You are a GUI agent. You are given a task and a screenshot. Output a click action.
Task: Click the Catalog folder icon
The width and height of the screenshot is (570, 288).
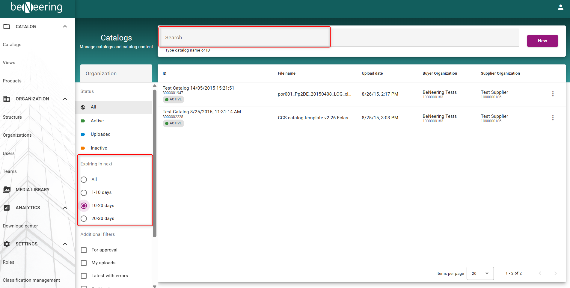coord(7,27)
